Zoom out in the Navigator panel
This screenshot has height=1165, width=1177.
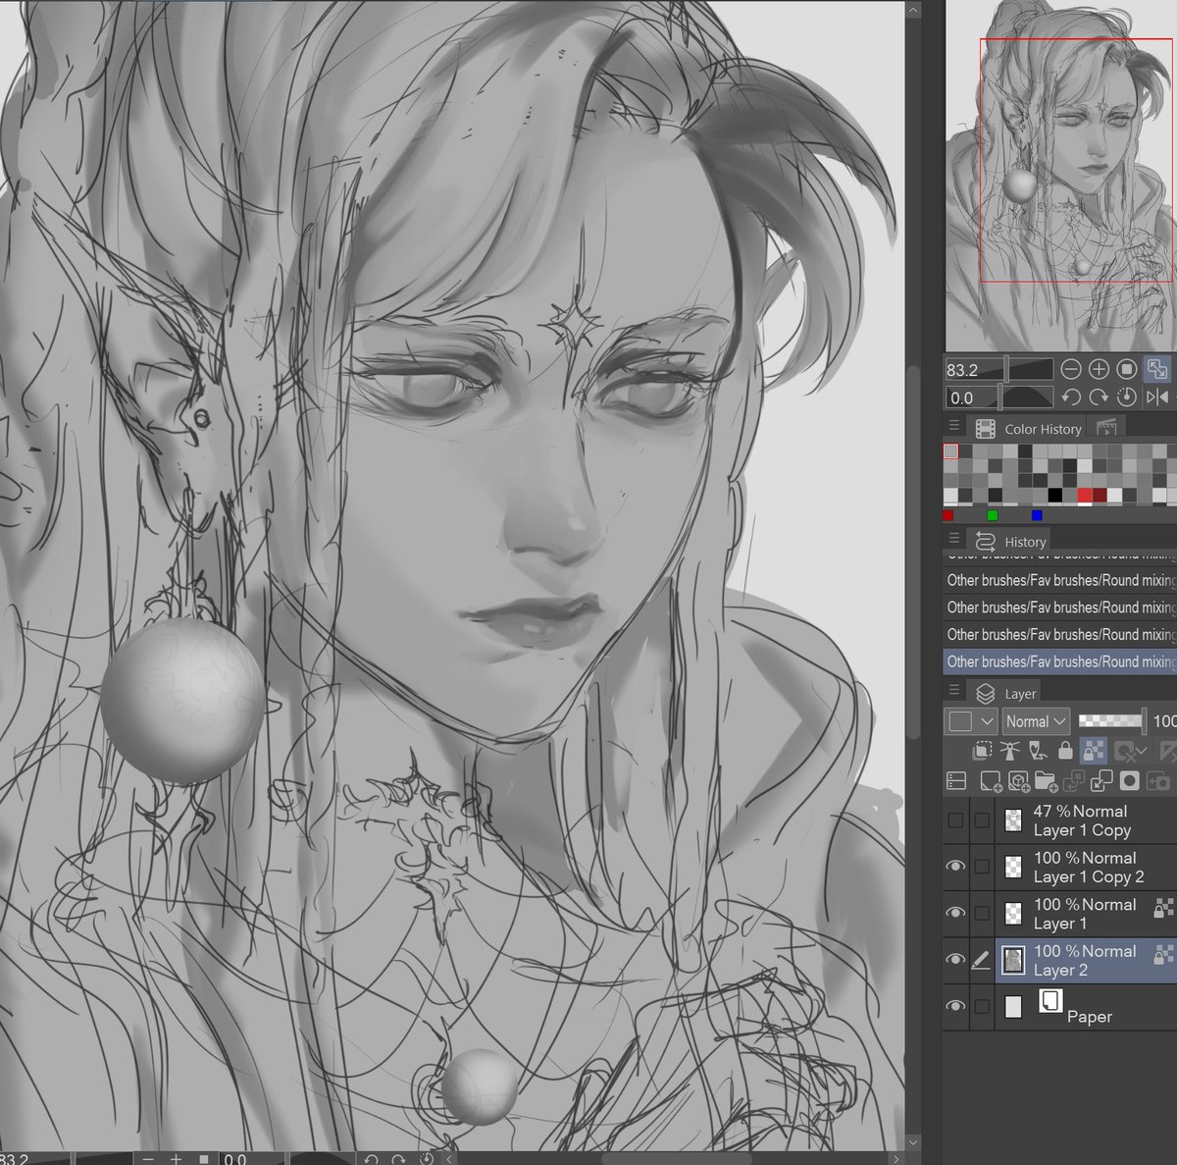point(1071,369)
